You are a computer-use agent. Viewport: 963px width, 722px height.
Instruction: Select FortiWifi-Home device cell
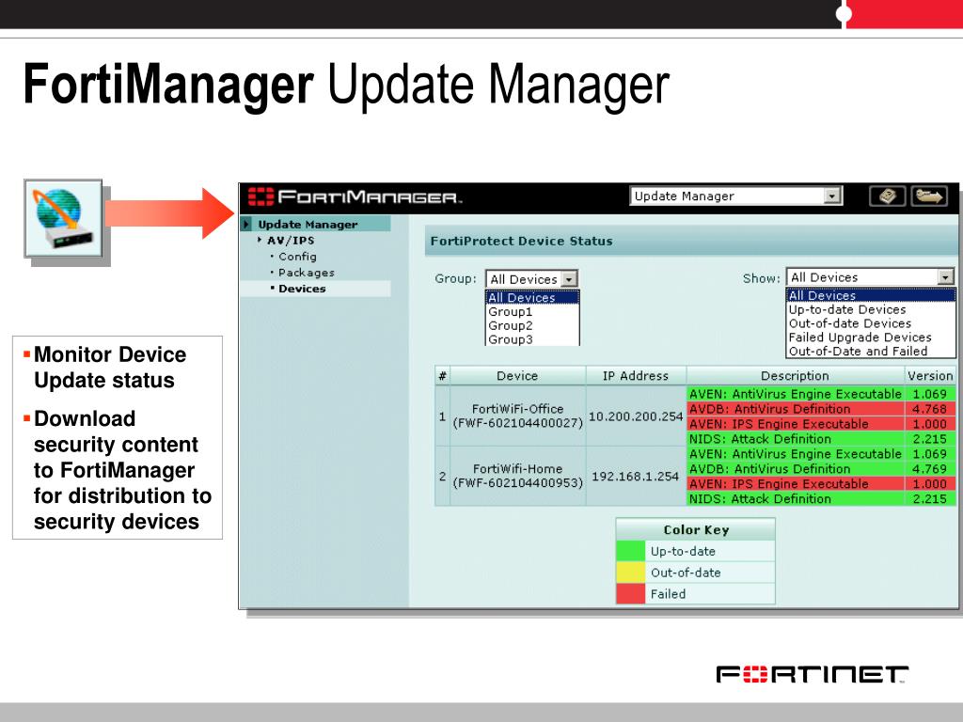pos(518,476)
